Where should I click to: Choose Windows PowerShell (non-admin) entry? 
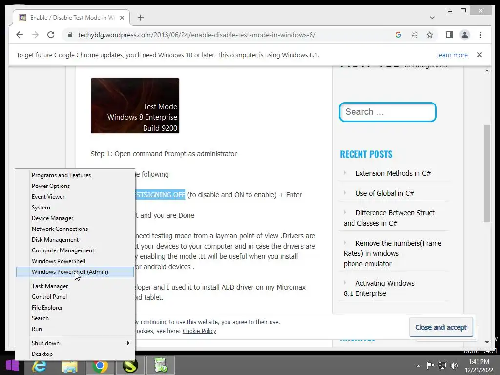tap(75, 261)
